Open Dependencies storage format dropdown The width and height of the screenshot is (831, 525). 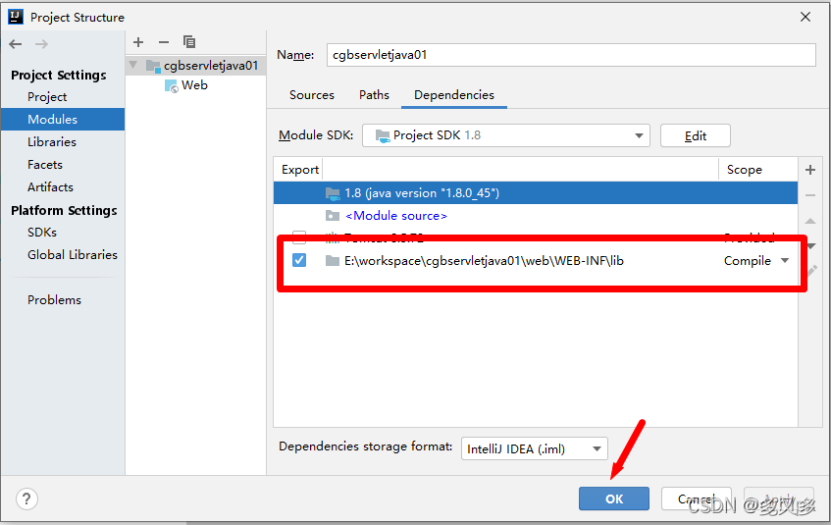[x=534, y=448]
